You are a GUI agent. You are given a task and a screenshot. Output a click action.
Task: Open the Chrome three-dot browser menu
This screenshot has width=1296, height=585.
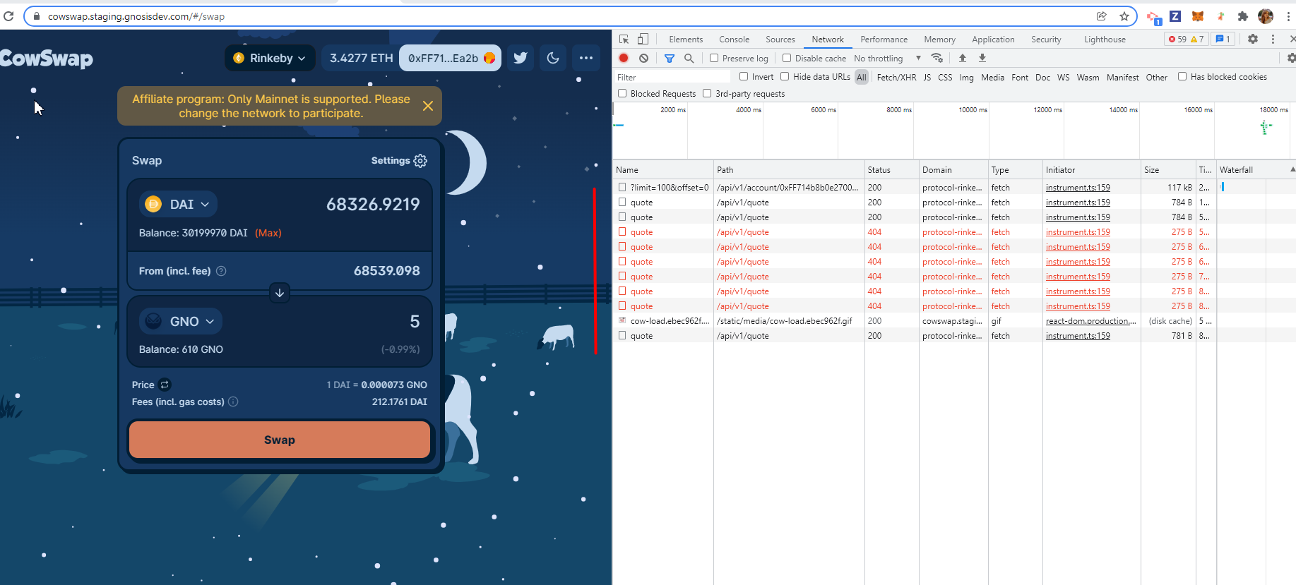click(x=1288, y=16)
